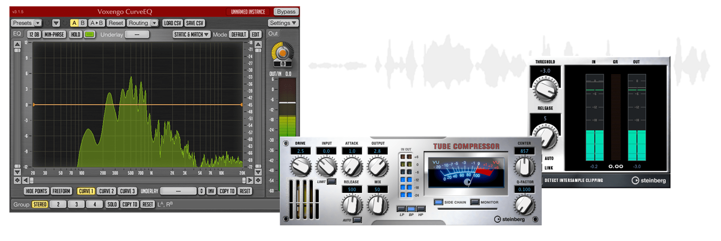Open the Presets dropdown in CurveEQ

pyautogui.click(x=27, y=23)
